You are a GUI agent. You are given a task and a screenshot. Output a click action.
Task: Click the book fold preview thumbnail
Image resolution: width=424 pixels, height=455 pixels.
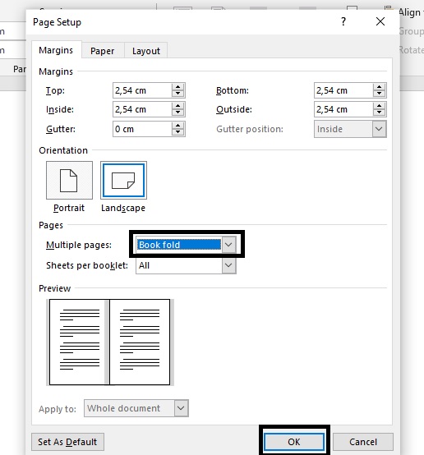coord(110,342)
